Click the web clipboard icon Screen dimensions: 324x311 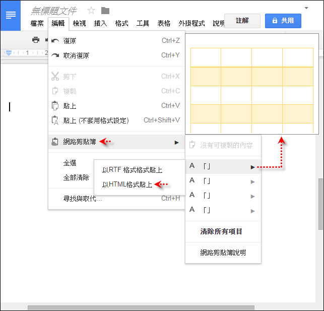pyautogui.click(x=55, y=142)
